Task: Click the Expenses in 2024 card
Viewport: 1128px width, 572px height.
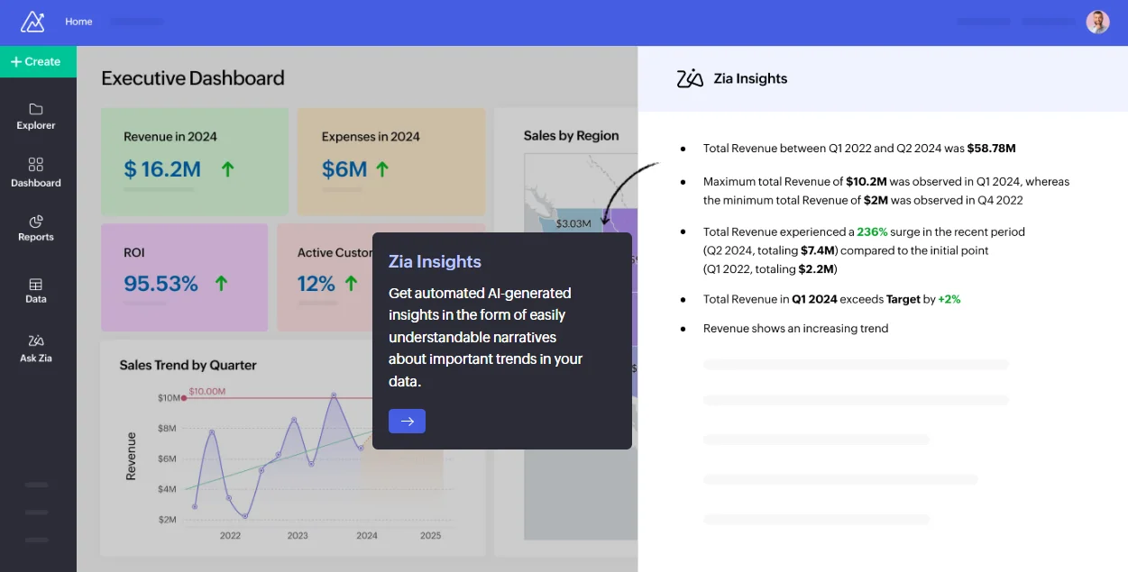Action: point(390,161)
